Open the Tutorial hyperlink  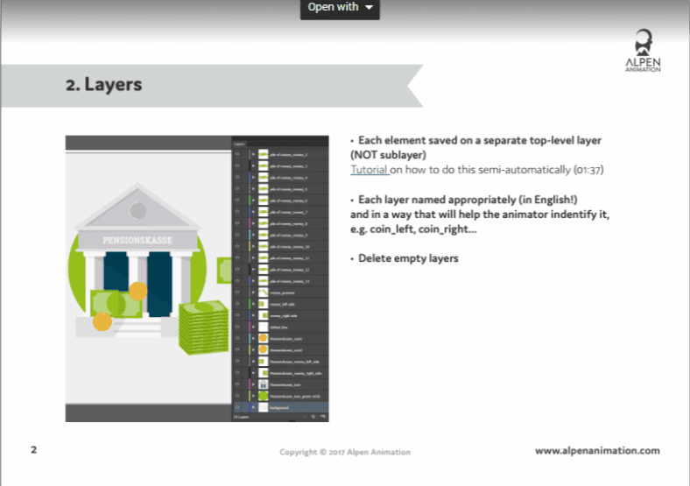(x=369, y=170)
